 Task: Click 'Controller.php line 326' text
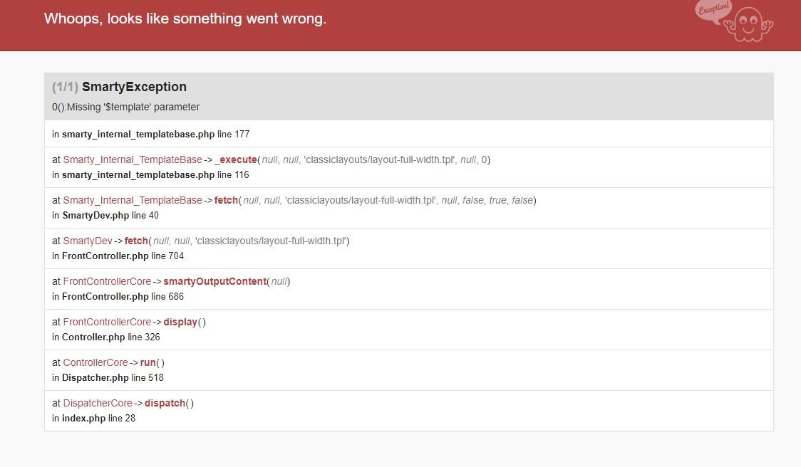tap(111, 337)
